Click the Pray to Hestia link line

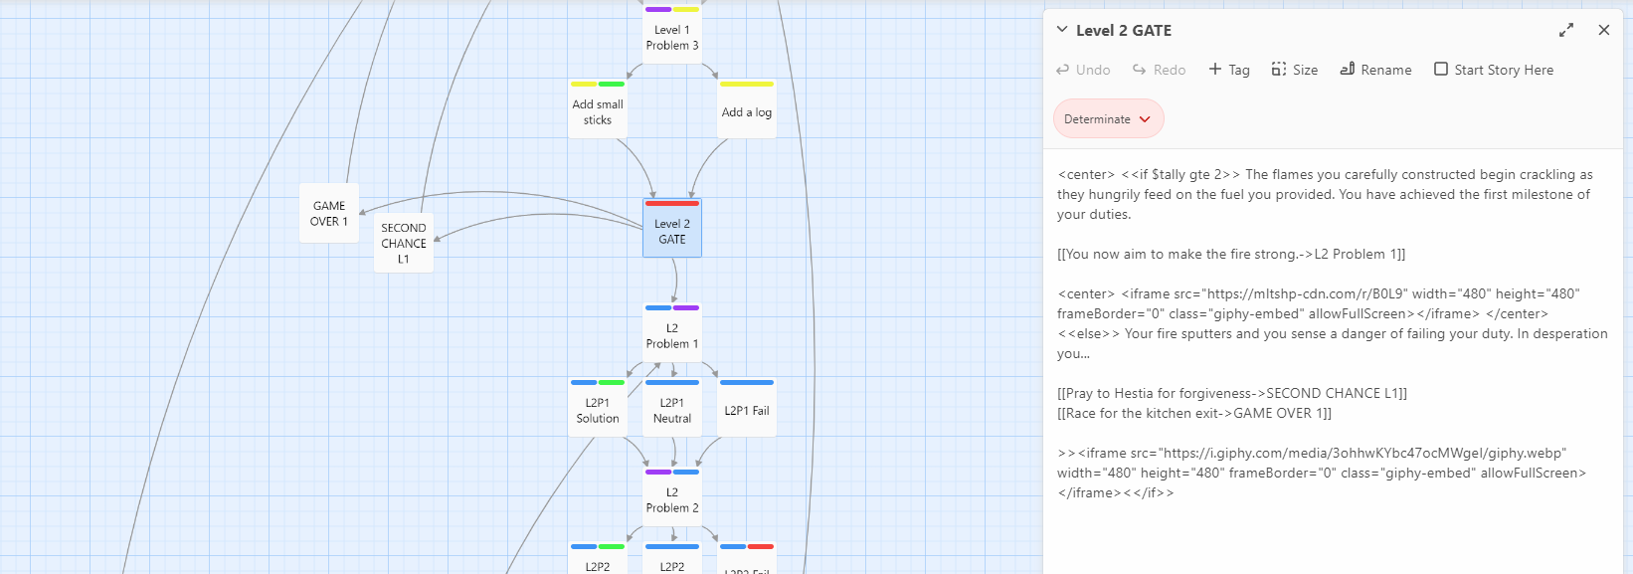(x=1232, y=393)
